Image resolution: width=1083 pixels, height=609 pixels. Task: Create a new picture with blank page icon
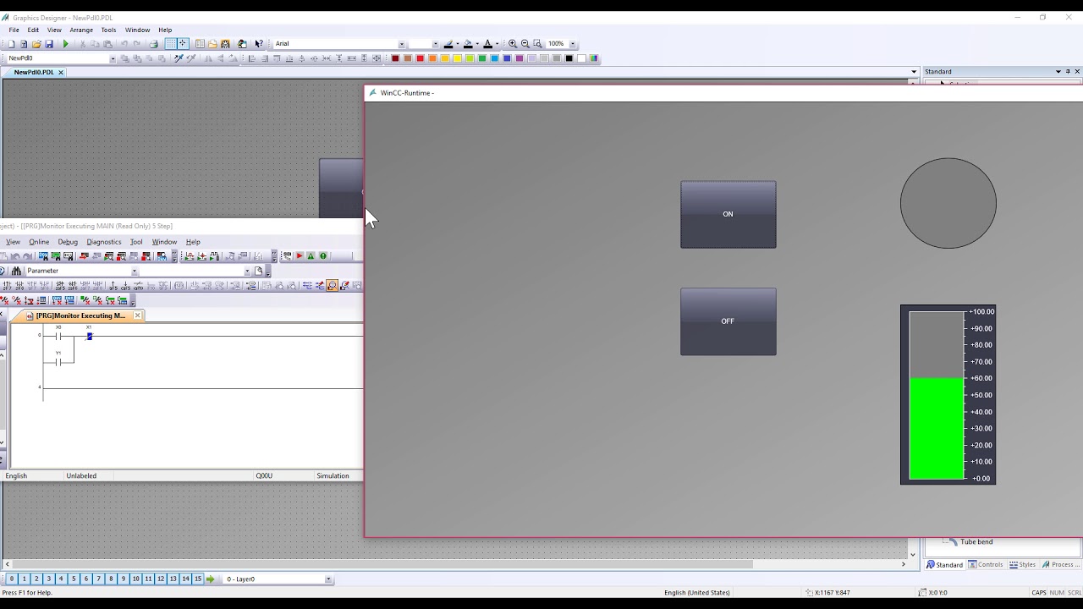(x=11, y=44)
